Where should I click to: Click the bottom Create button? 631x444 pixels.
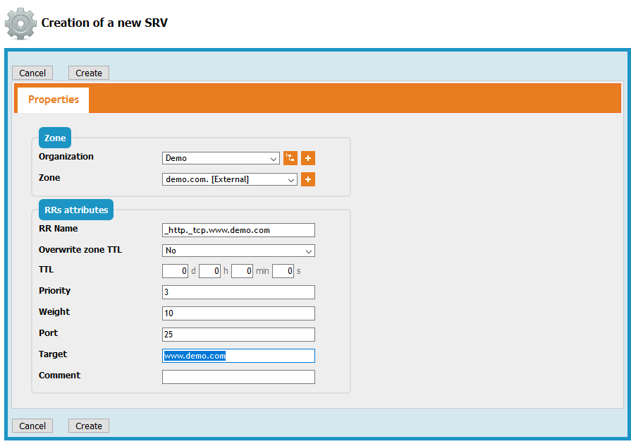89,426
